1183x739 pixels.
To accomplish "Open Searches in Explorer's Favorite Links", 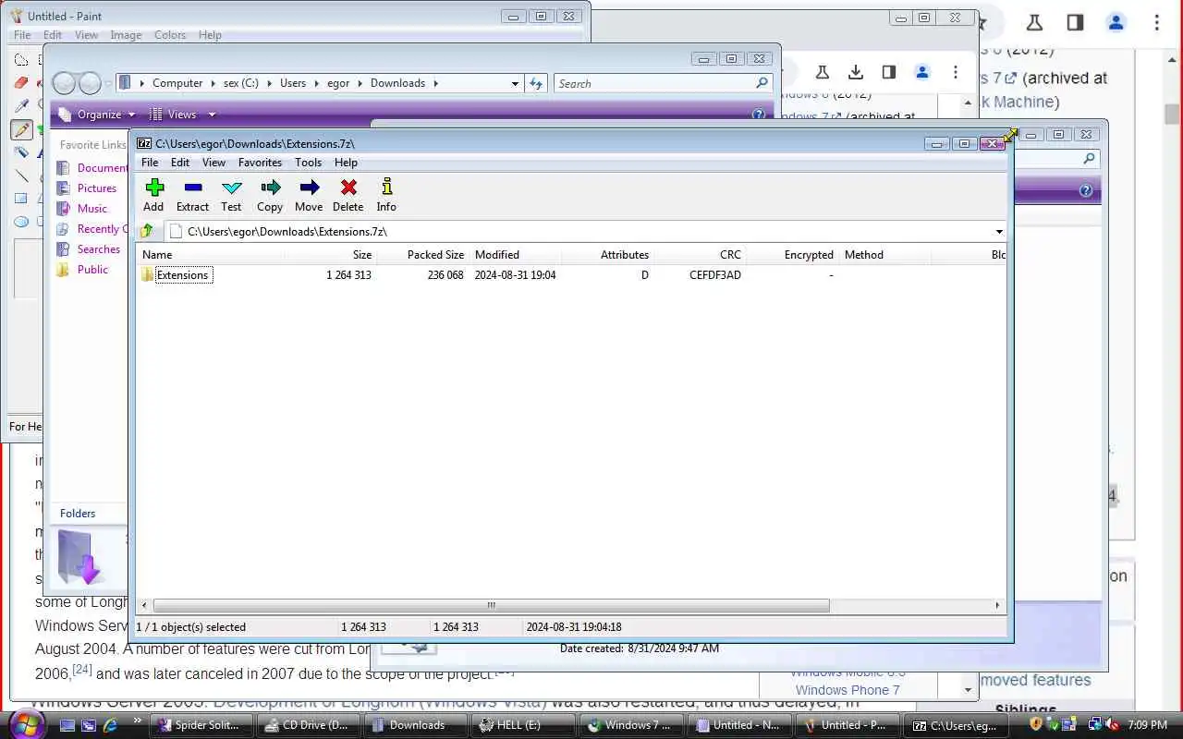I will (x=99, y=249).
